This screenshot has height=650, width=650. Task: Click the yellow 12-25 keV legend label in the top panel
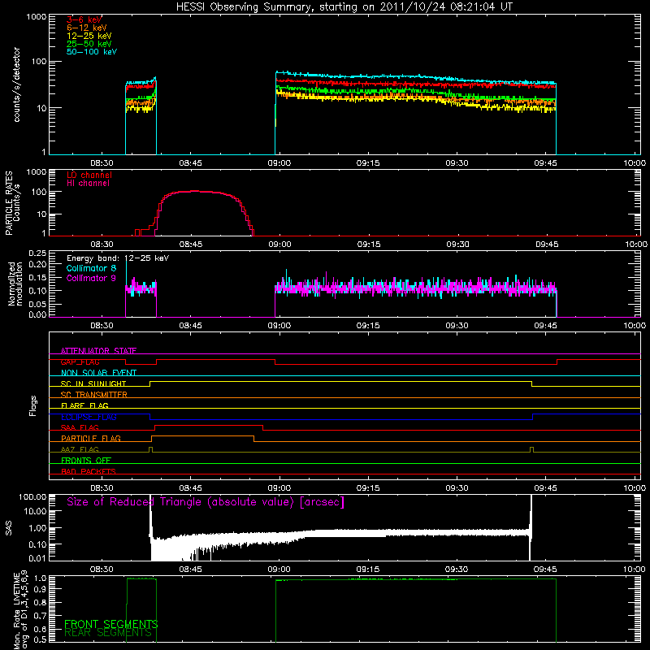point(89,36)
